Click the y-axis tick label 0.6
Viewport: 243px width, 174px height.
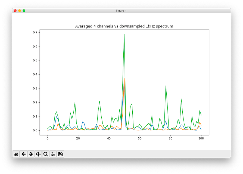[35, 46]
